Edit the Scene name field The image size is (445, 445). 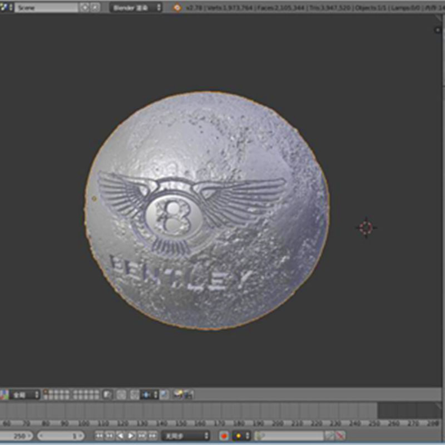pyautogui.click(x=47, y=7)
